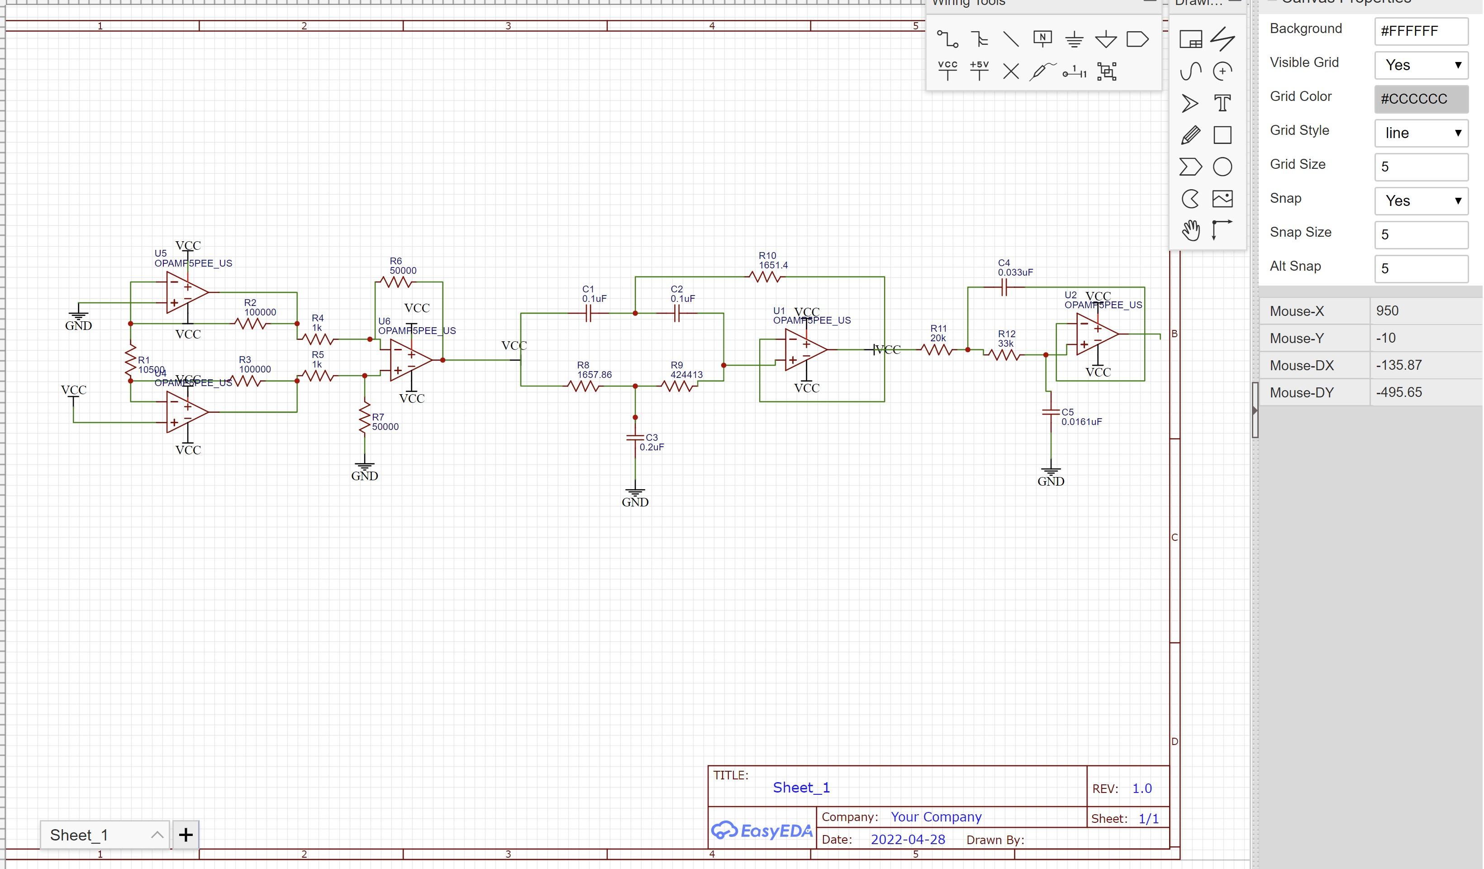Select the Rectangle drawing tool

pyautogui.click(x=1222, y=135)
